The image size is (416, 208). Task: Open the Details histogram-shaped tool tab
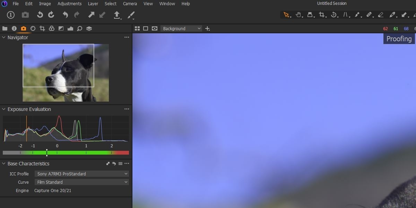pos(70,28)
